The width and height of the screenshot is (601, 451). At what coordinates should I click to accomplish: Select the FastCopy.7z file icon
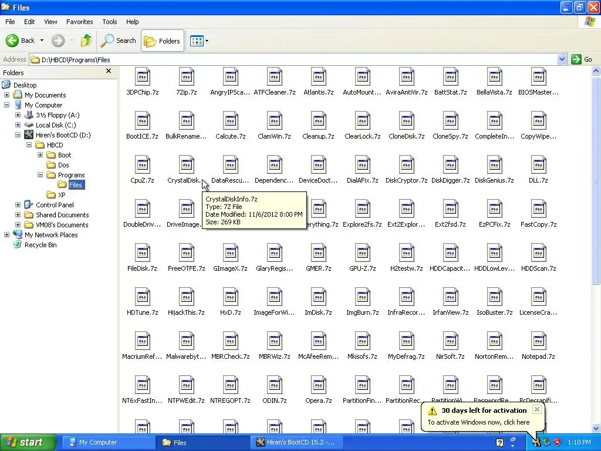pos(539,209)
